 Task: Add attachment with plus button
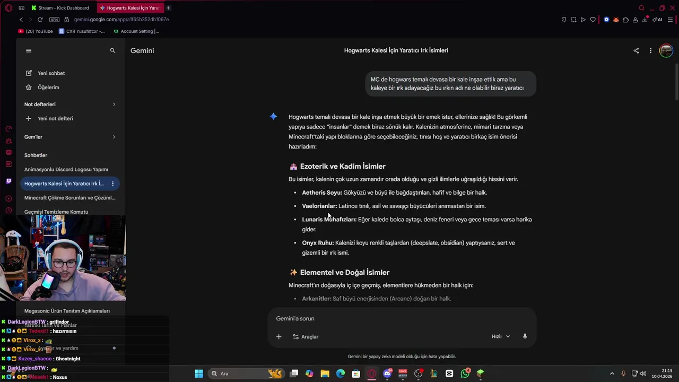[x=278, y=336]
